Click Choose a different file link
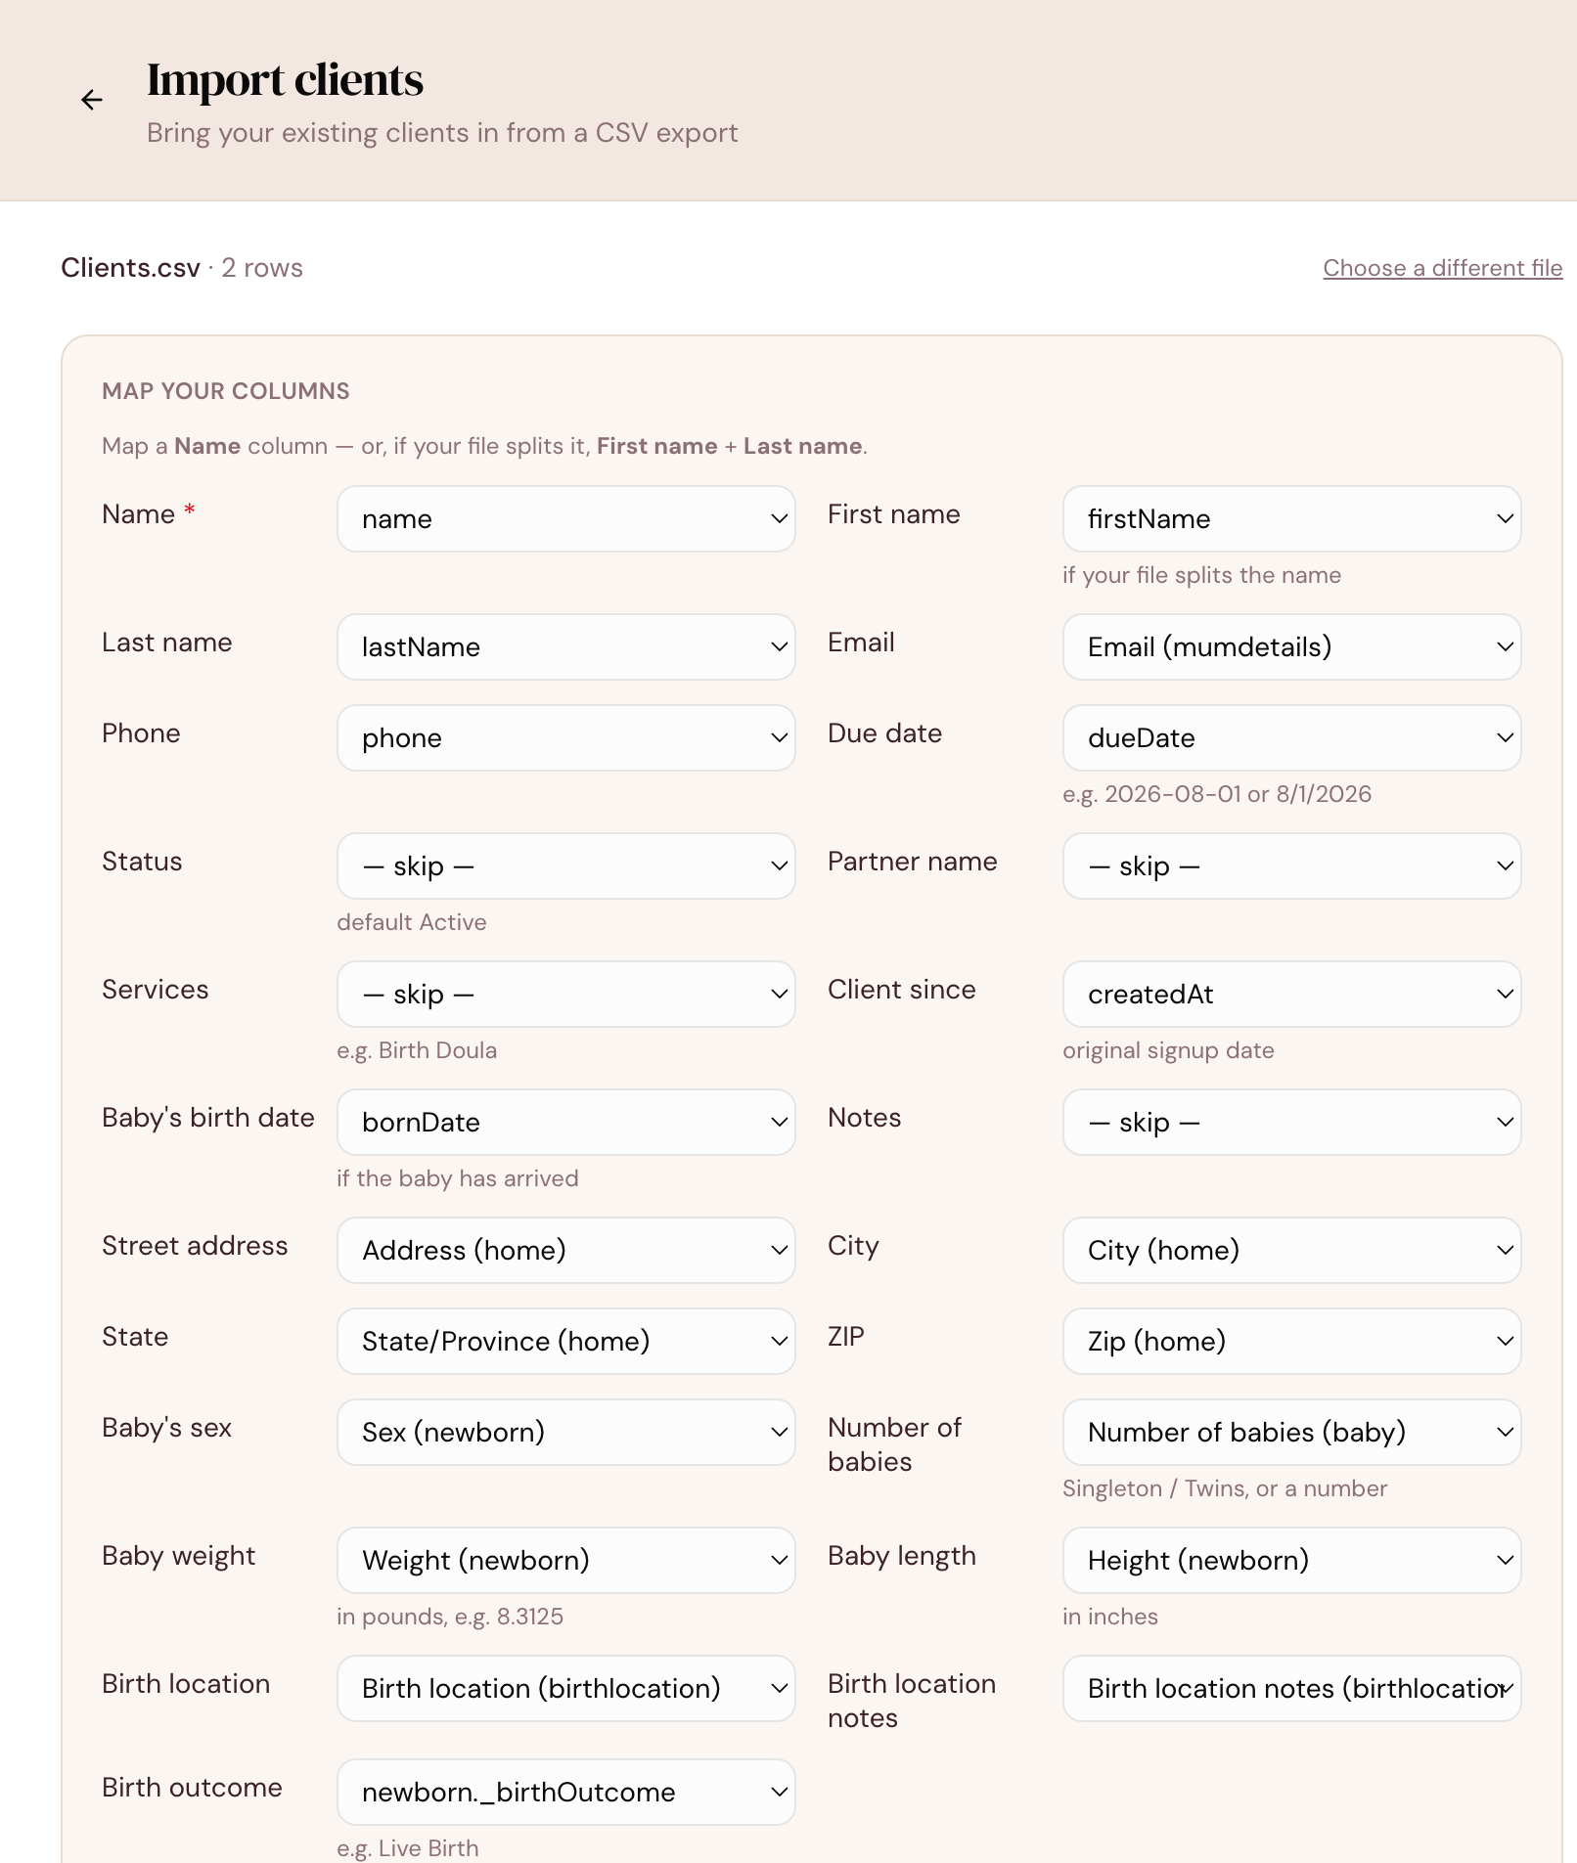 [x=1442, y=268]
